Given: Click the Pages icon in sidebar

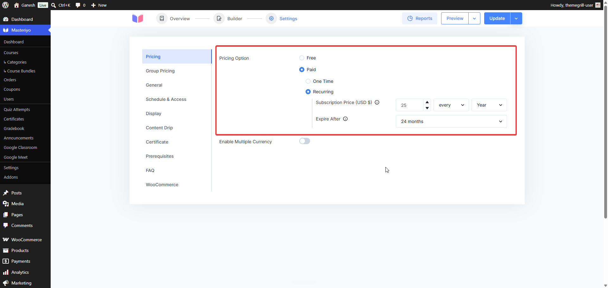Looking at the screenshot, I should [x=6, y=215].
